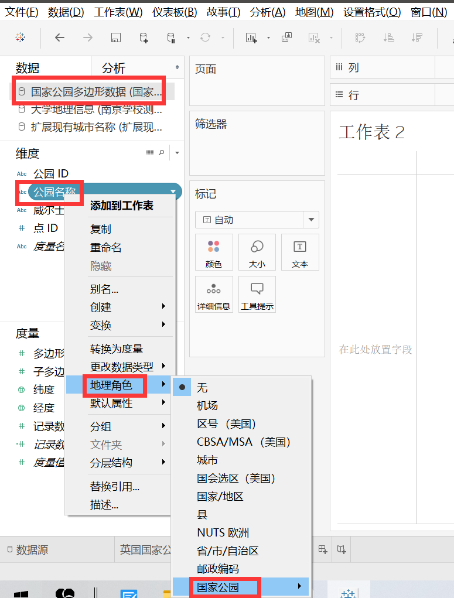The height and width of the screenshot is (598, 454).
Task: Choose 添加到工作表 in context menu
Action: pyautogui.click(x=121, y=206)
